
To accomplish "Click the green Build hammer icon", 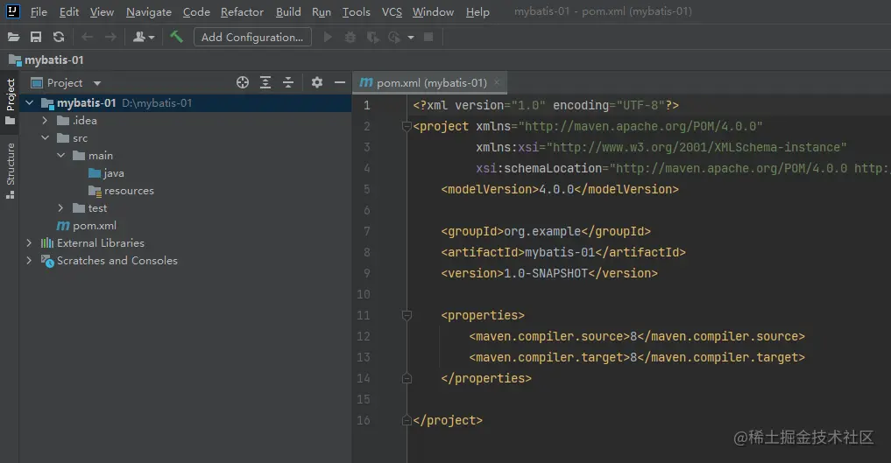I will (x=176, y=37).
